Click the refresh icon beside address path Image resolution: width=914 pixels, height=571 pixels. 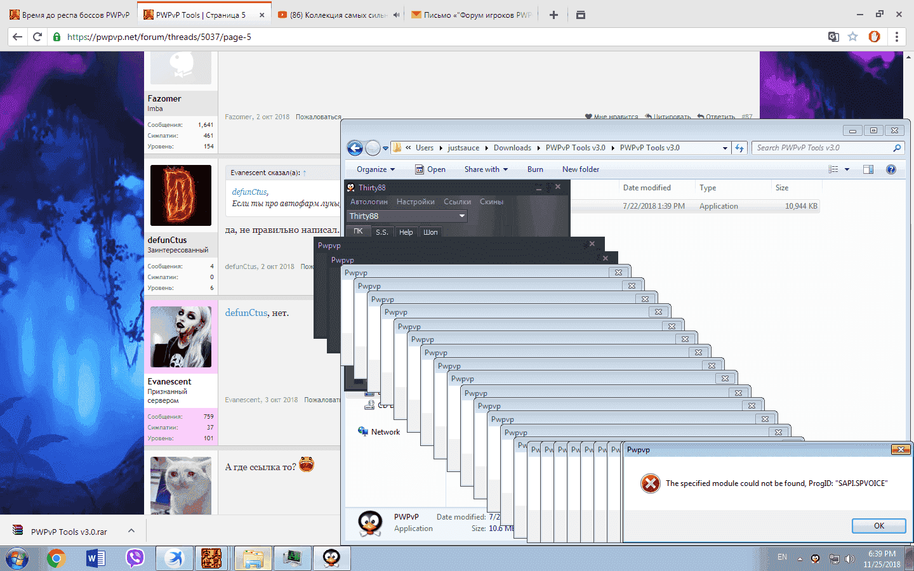pos(739,148)
